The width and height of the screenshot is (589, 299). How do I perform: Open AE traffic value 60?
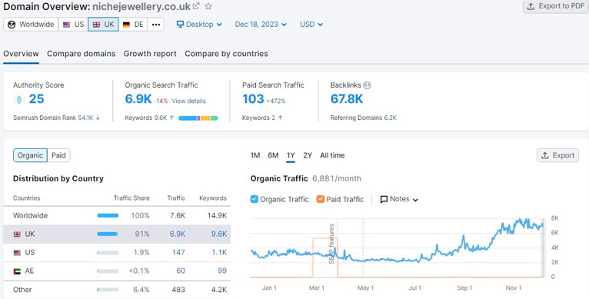pos(181,271)
